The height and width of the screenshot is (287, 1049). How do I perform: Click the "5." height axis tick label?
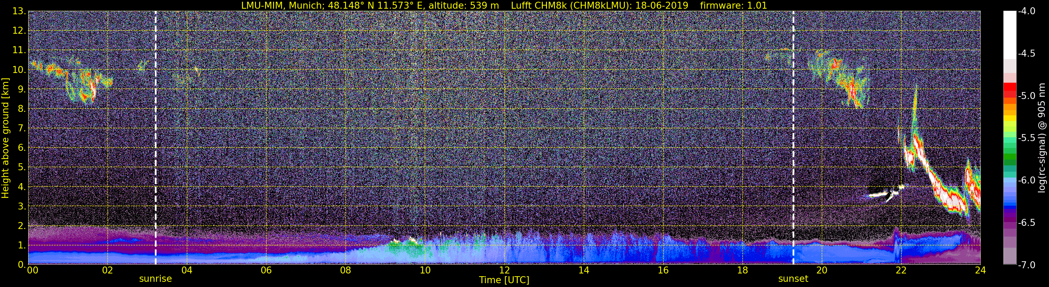pyautogui.click(x=22, y=167)
